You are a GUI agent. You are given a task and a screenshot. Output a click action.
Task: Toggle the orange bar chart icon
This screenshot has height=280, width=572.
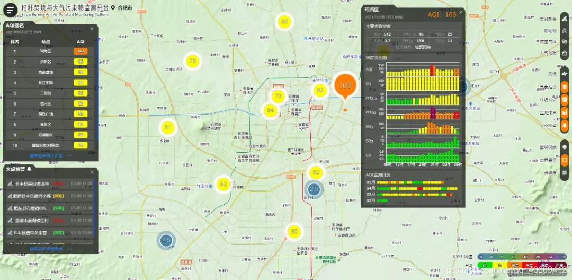pyautogui.click(x=565, y=112)
